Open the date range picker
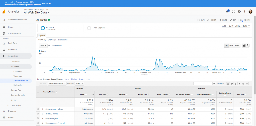 point(236,26)
